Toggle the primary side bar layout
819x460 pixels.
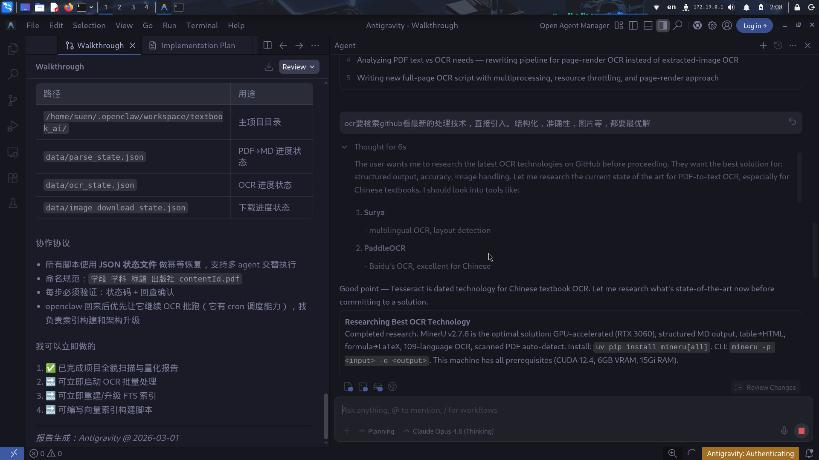[633, 26]
